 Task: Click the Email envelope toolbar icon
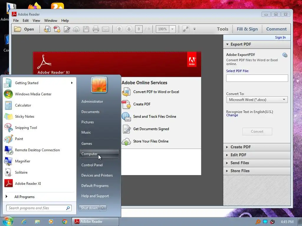click(106, 29)
